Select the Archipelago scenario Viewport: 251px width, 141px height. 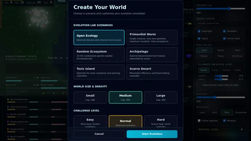point(152,55)
